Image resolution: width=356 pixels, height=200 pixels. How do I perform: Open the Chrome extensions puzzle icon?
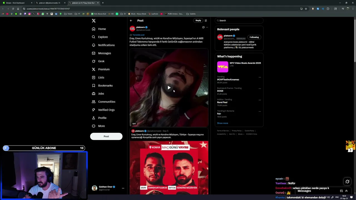pos(328,9)
